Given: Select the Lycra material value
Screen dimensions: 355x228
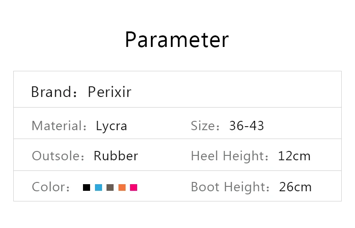Looking at the screenshot, I should pyautogui.click(x=111, y=126).
